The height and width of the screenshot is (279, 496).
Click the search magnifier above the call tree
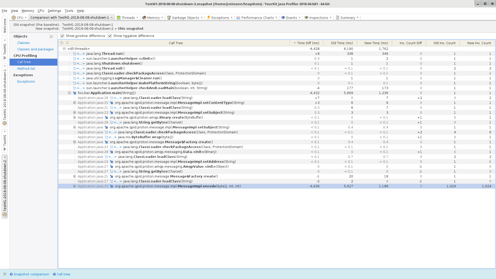point(67,43)
